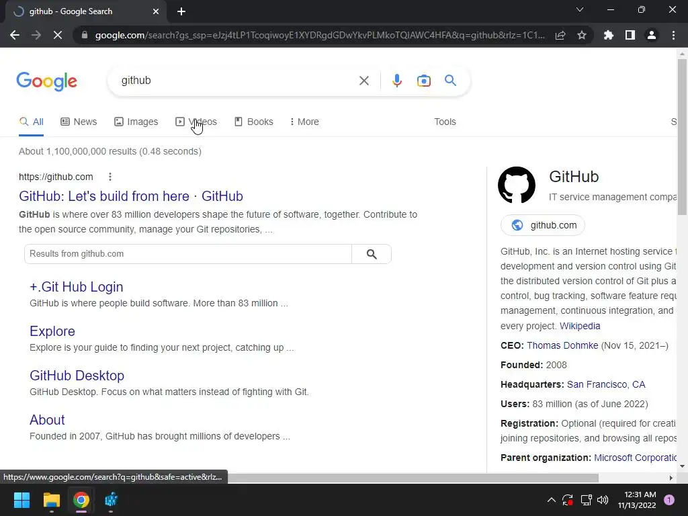Open the taskbar clock and date
688x516 pixels.
[637, 500]
